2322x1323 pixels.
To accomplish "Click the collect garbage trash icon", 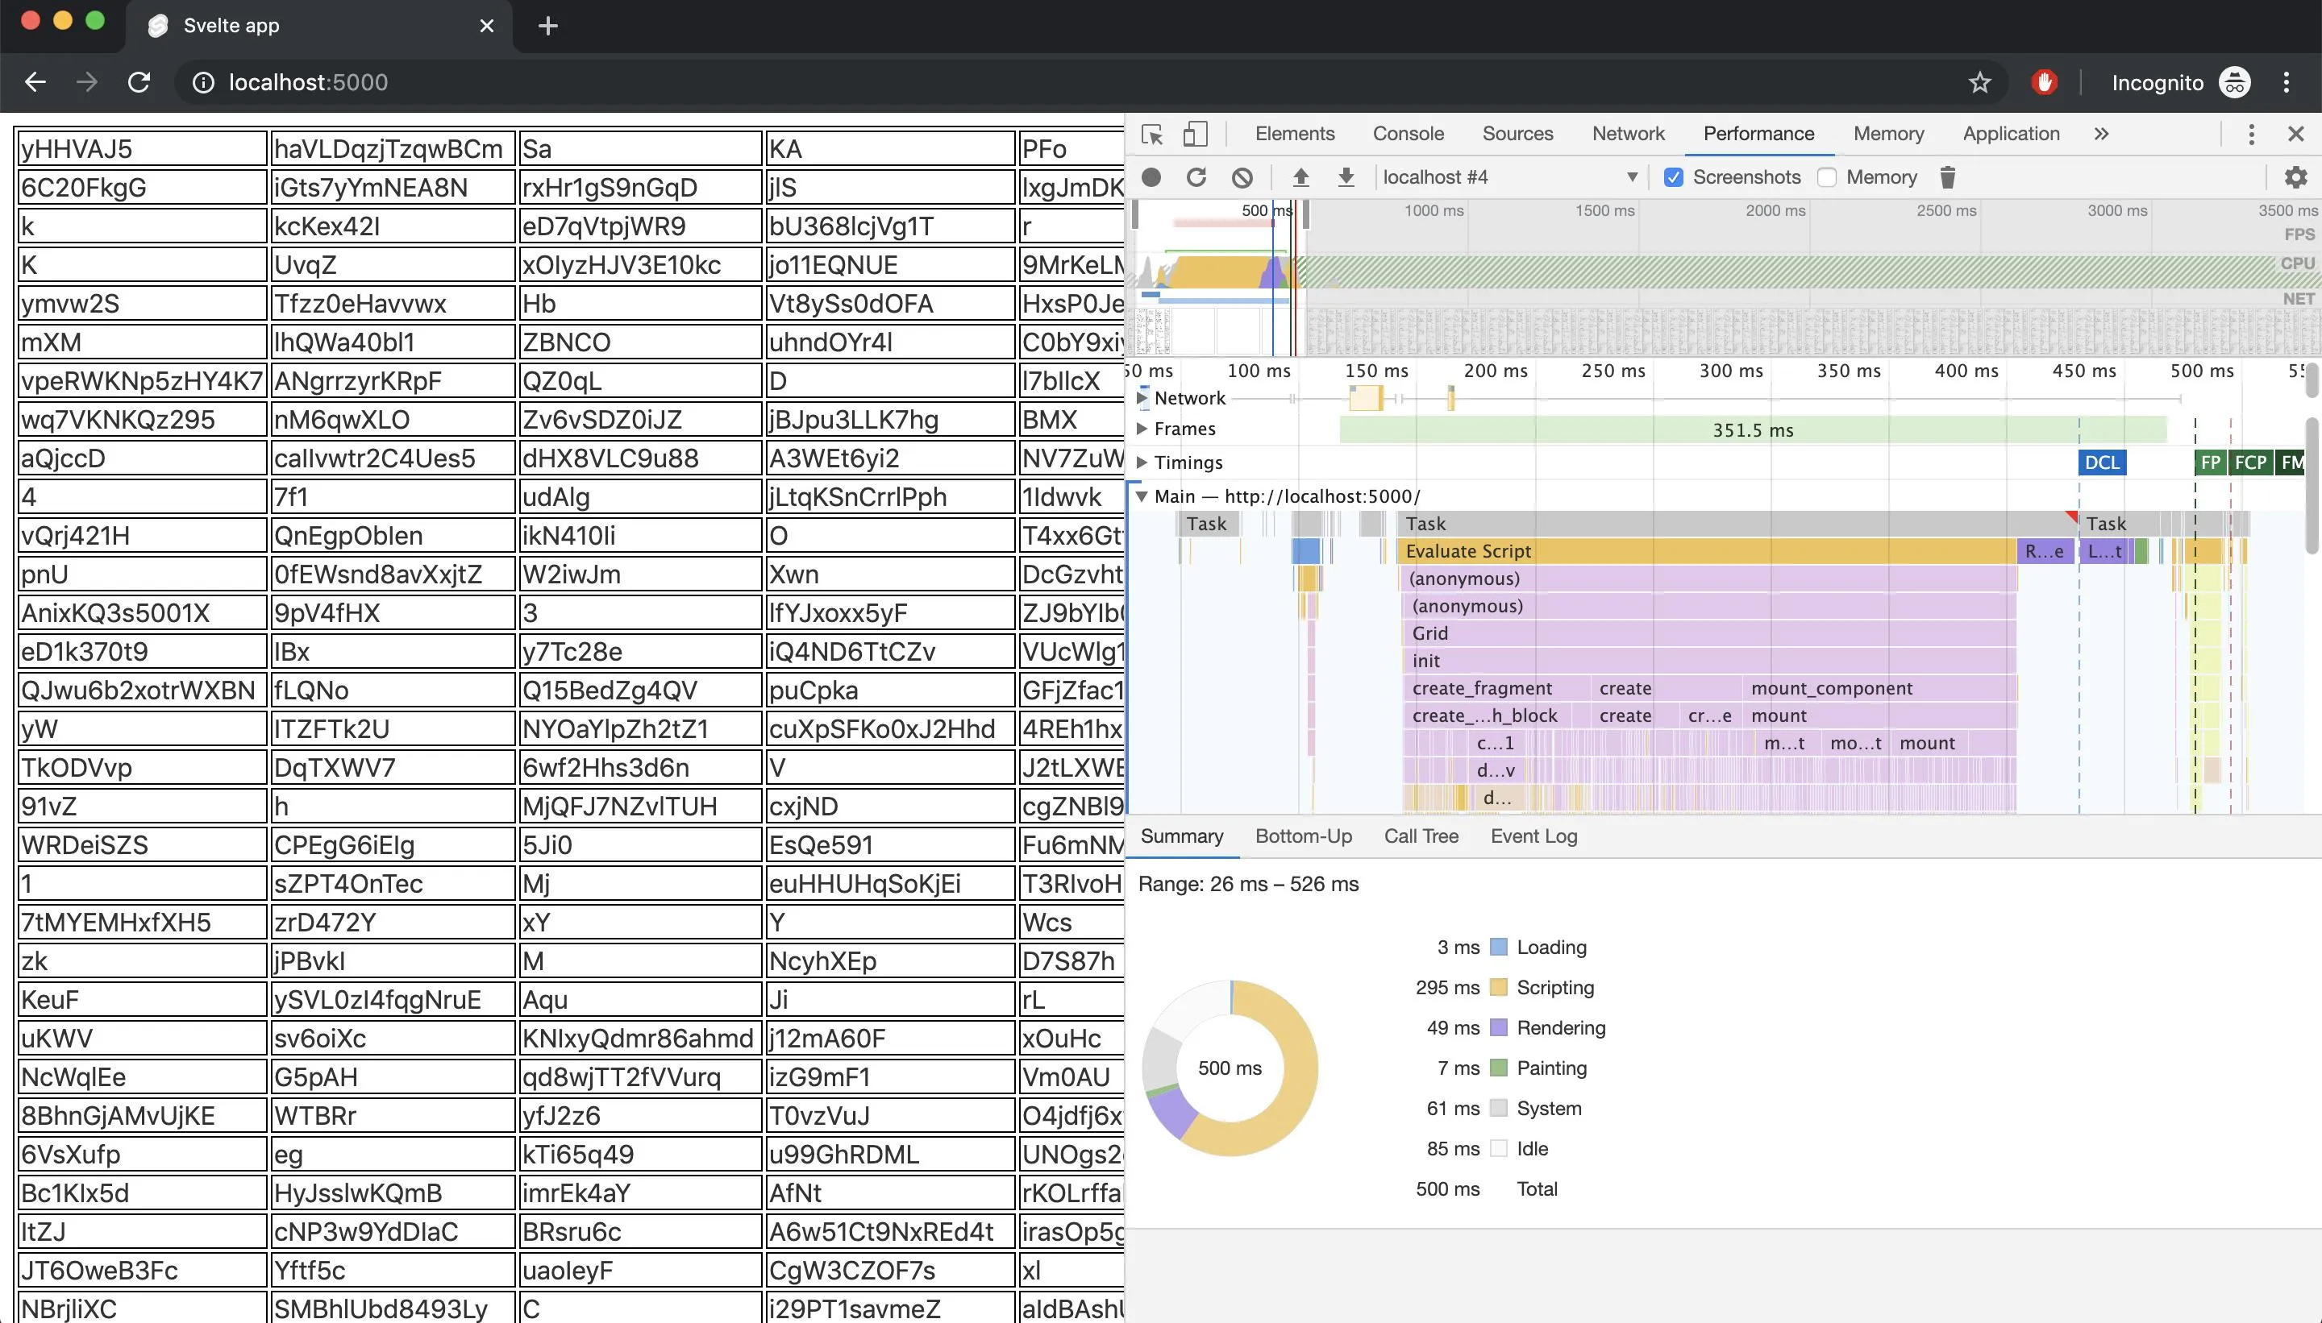I will 1947,177.
